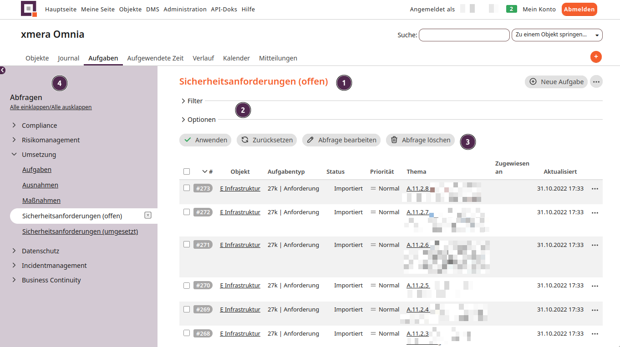This screenshot has height=347, width=620.
Task: Click the orange plus button beside the tabs
Action: coord(596,57)
